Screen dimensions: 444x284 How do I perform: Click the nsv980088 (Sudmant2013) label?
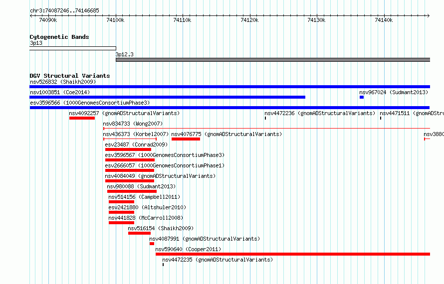(x=141, y=186)
